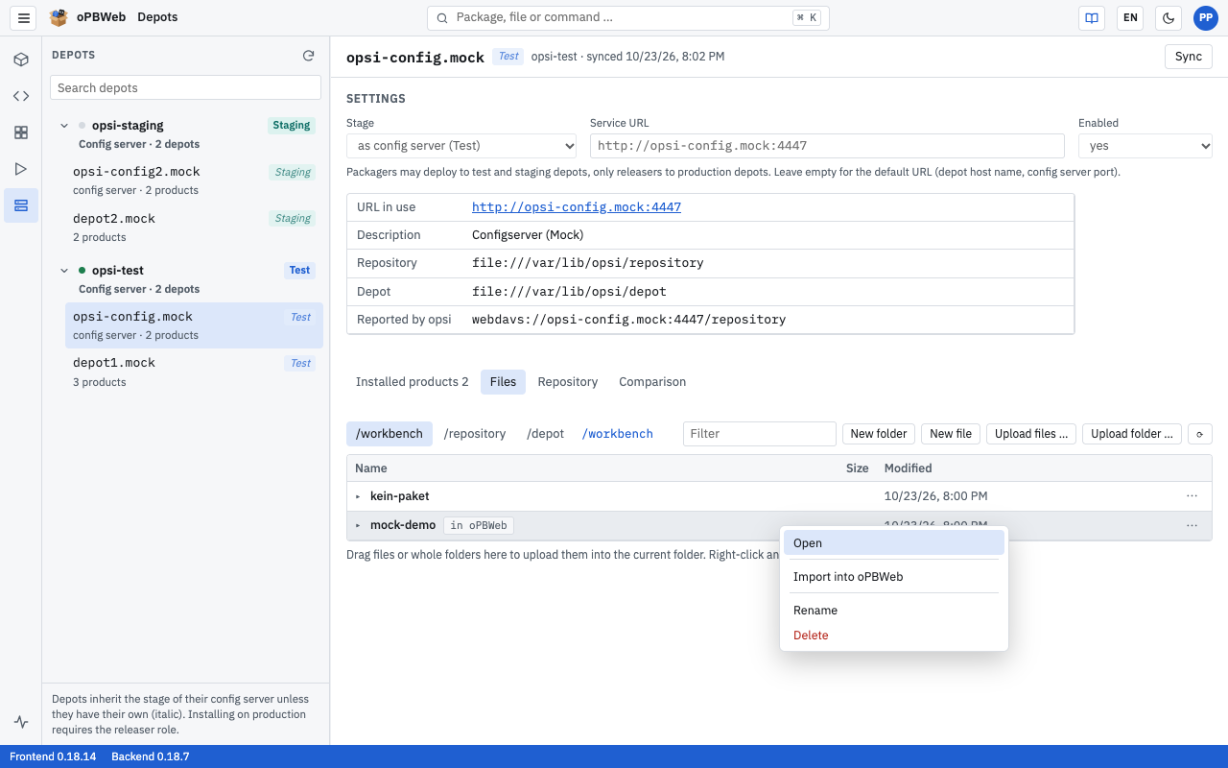
Task: Expand the mock-demo folder
Action: [x=358, y=525]
